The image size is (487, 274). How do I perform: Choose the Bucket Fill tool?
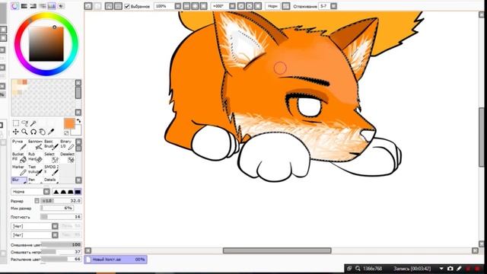tap(19, 158)
